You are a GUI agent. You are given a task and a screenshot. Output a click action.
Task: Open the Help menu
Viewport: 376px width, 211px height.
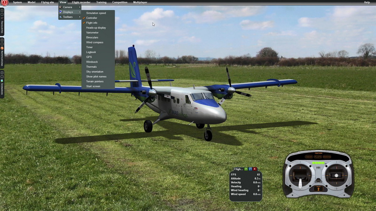pyautogui.click(x=367, y=2)
